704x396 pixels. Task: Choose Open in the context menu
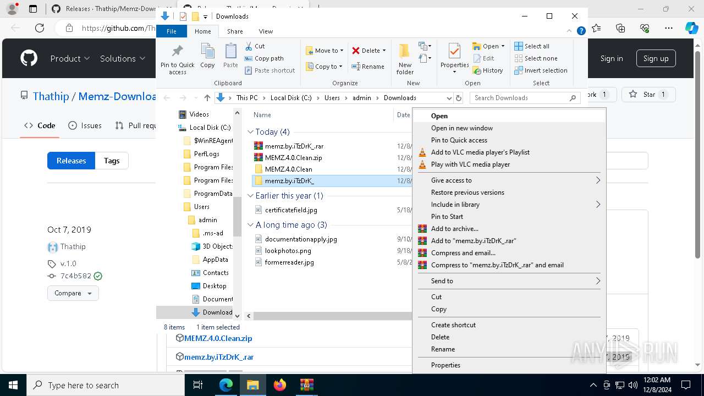(x=509, y=116)
